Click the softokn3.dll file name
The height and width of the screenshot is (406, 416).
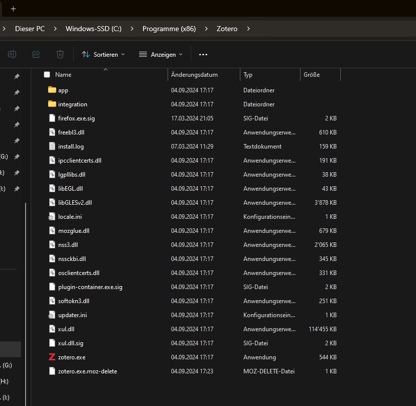point(74,301)
